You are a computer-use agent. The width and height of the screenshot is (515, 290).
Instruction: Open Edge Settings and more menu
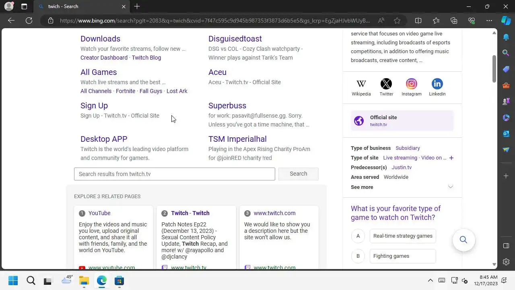pyautogui.click(x=489, y=21)
